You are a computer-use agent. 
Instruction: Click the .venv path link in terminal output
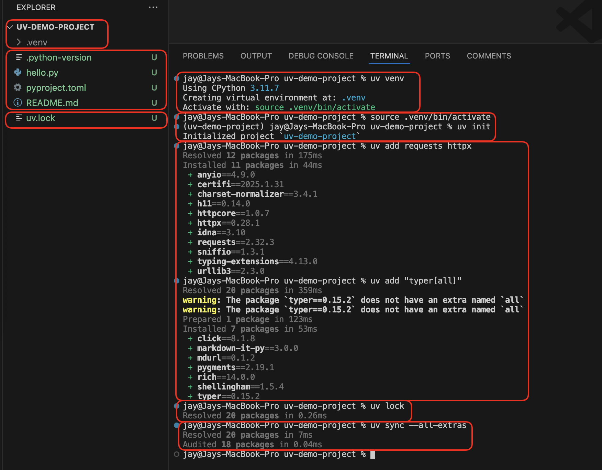[354, 98]
